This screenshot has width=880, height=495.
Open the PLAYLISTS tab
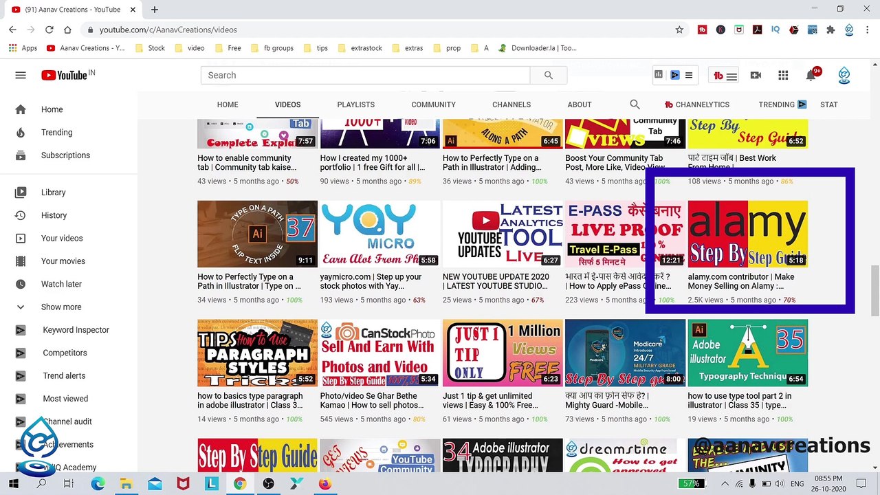tap(355, 104)
